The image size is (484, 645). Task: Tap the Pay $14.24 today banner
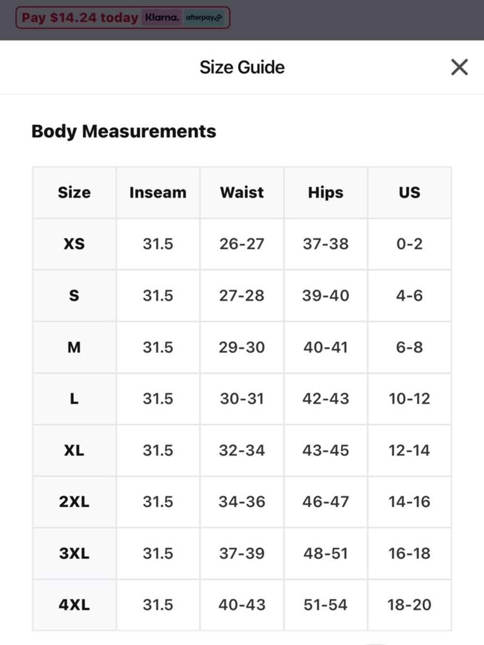click(x=80, y=18)
